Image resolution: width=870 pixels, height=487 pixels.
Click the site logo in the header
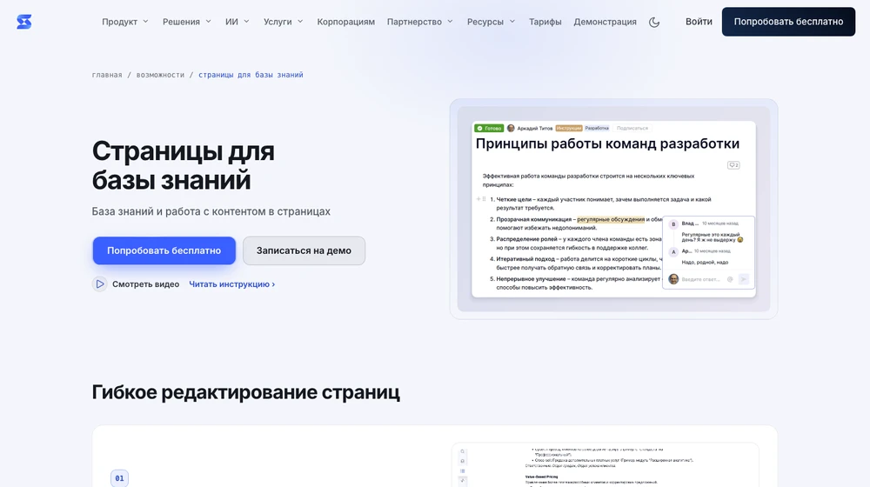point(23,22)
